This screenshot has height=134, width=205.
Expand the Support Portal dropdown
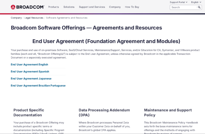pos(179,2)
